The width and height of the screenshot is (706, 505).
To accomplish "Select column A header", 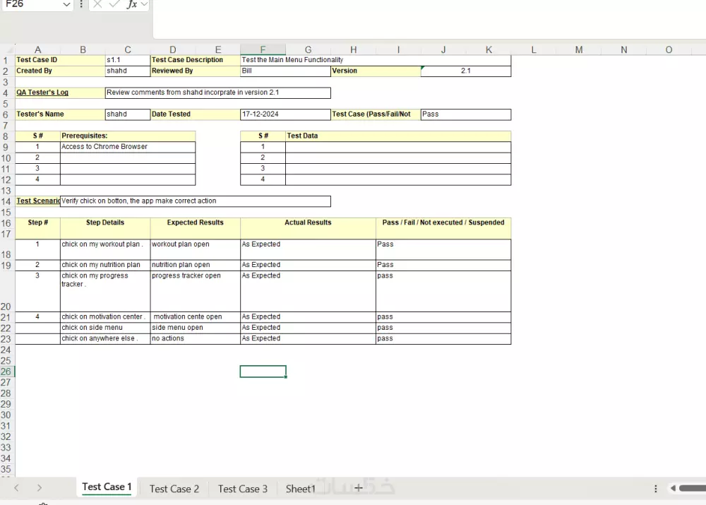I will click(38, 49).
